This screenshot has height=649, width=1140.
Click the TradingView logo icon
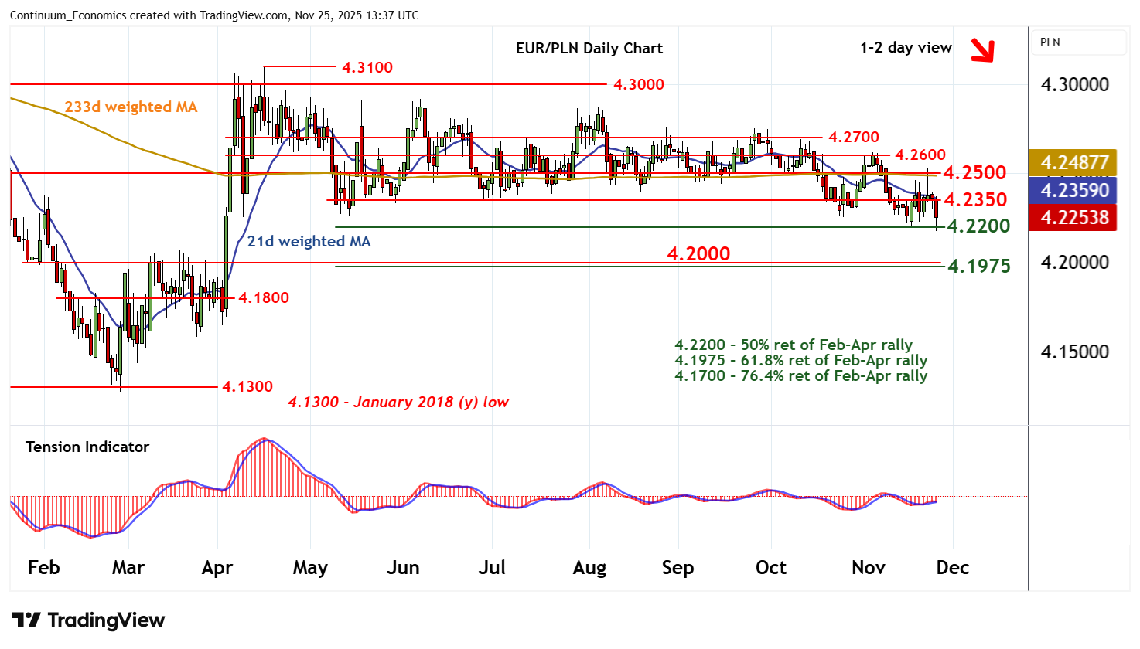pos(26,620)
